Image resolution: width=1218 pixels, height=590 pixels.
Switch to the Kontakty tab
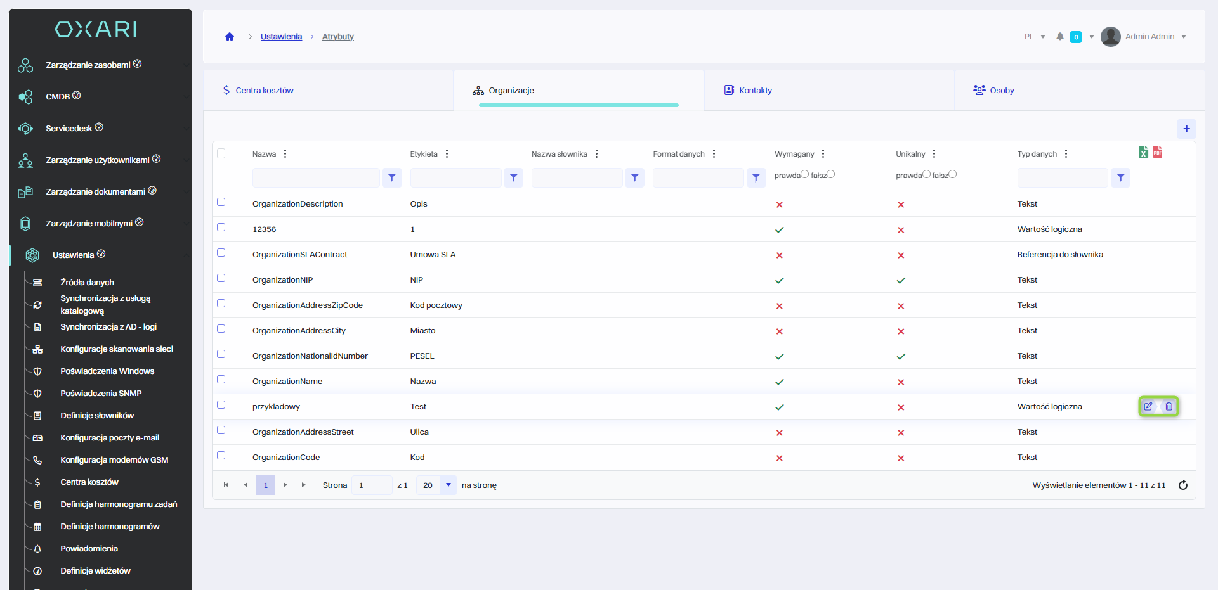(x=755, y=91)
